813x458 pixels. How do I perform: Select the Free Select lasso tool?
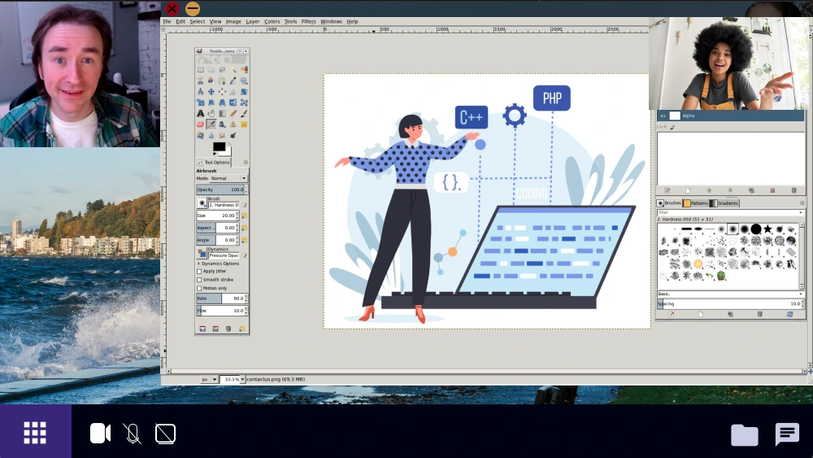(x=223, y=70)
